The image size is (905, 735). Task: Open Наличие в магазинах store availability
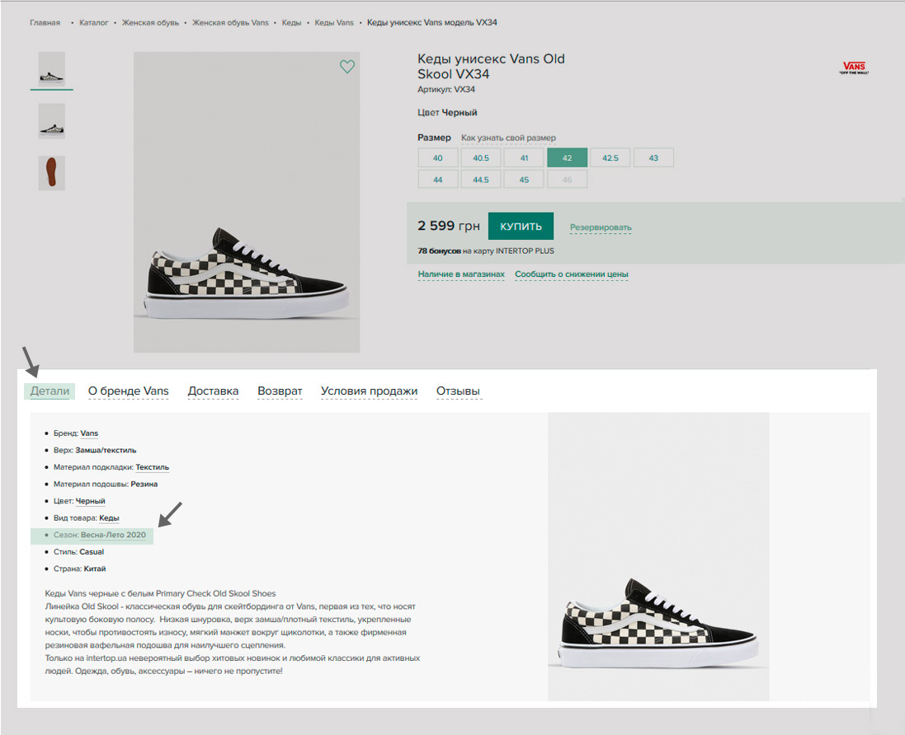461,274
